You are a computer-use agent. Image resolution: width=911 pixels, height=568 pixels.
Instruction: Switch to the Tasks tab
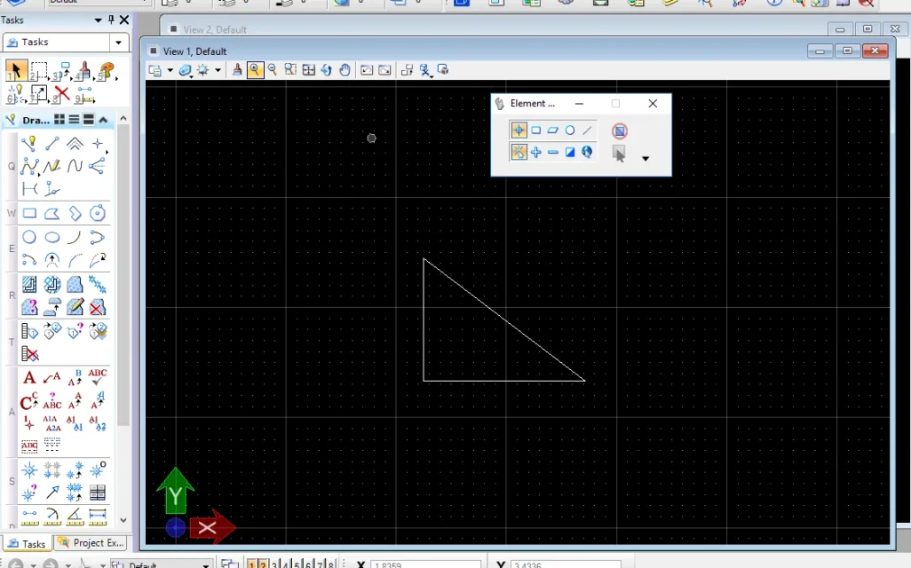coord(27,544)
